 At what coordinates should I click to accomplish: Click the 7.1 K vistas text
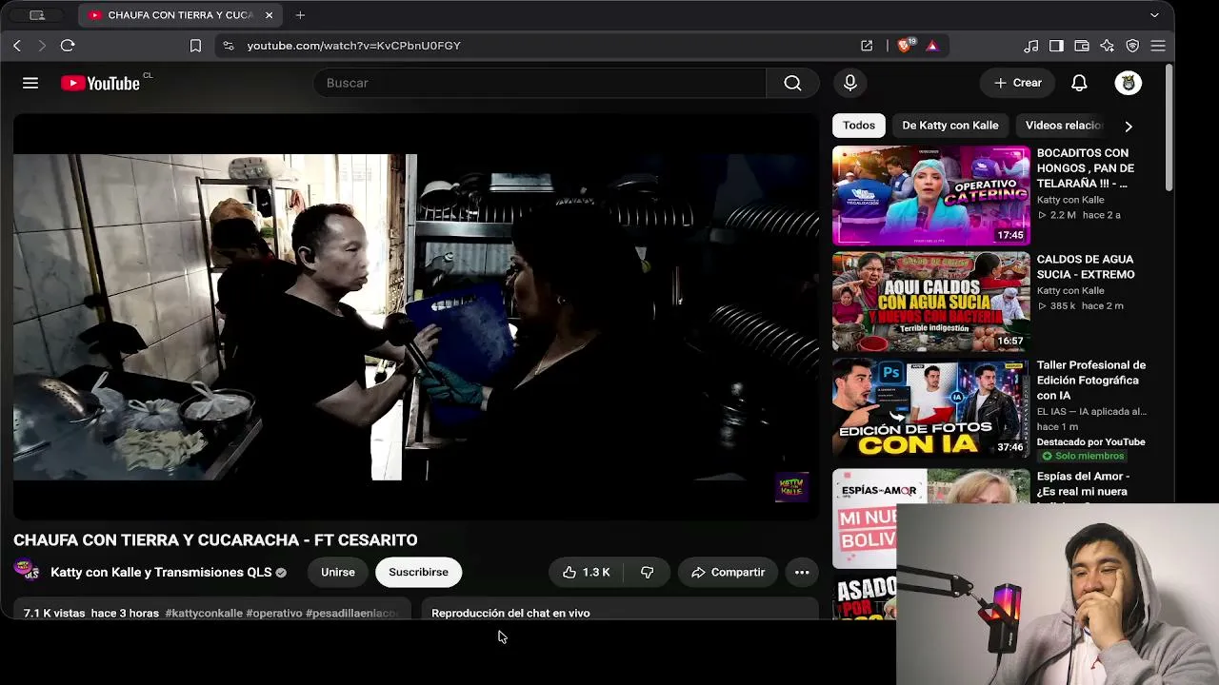click(54, 613)
